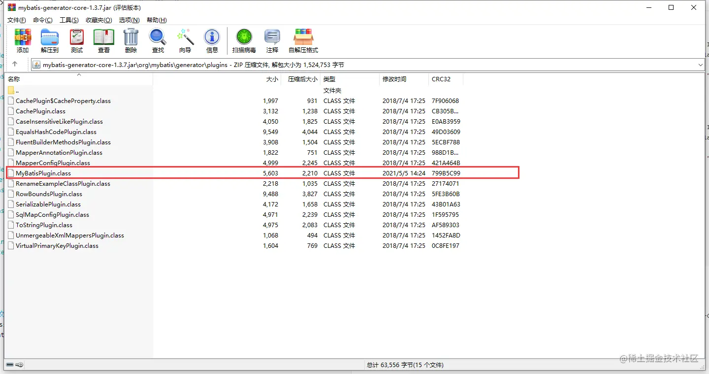Click CRC32 value 799B5C99

(x=446, y=173)
